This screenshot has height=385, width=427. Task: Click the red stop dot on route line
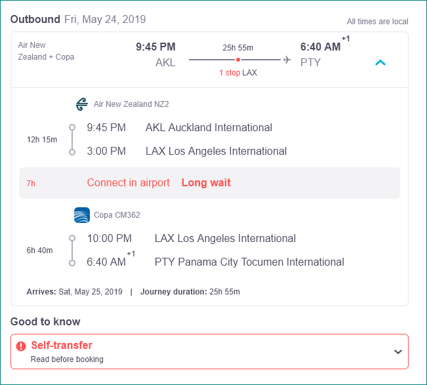pos(238,60)
